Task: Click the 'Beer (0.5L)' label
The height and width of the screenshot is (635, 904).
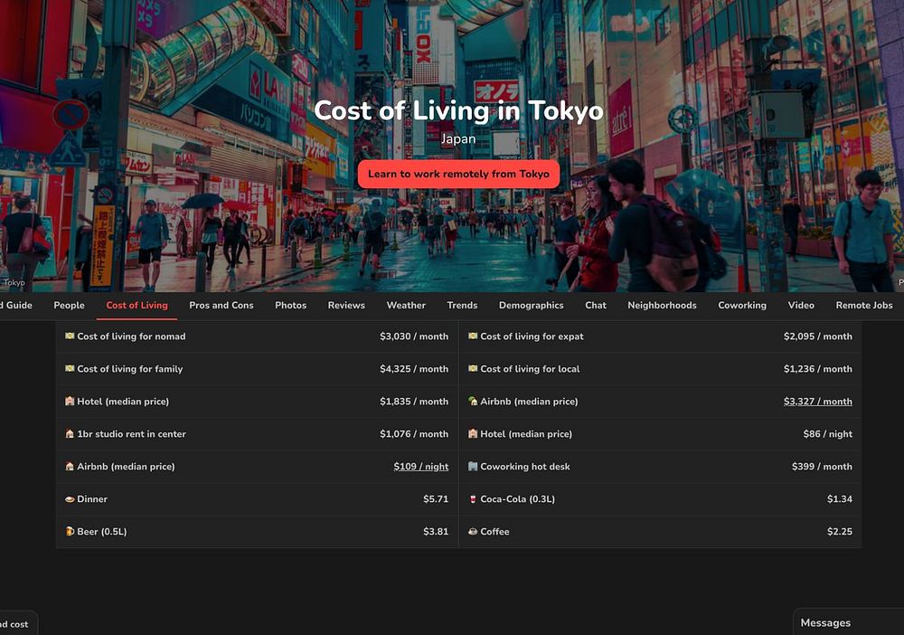Action: click(x=102, y=531)
